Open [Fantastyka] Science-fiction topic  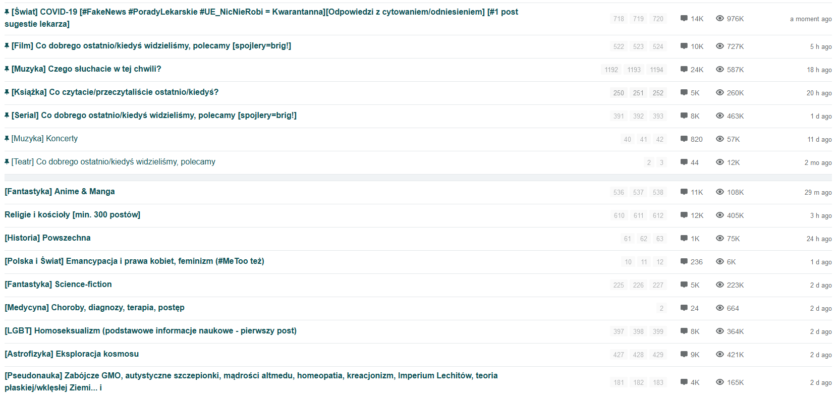pyautogui.click(x=58, y=284)
